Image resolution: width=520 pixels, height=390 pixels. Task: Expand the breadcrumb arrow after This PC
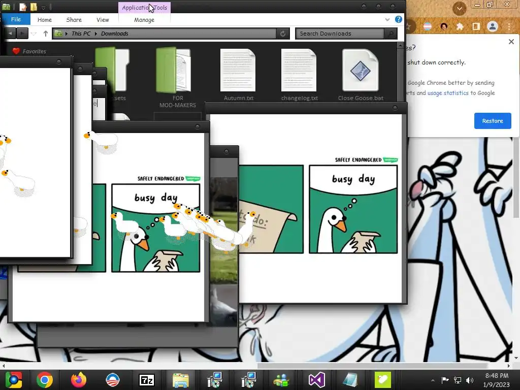tap(96, 34)
